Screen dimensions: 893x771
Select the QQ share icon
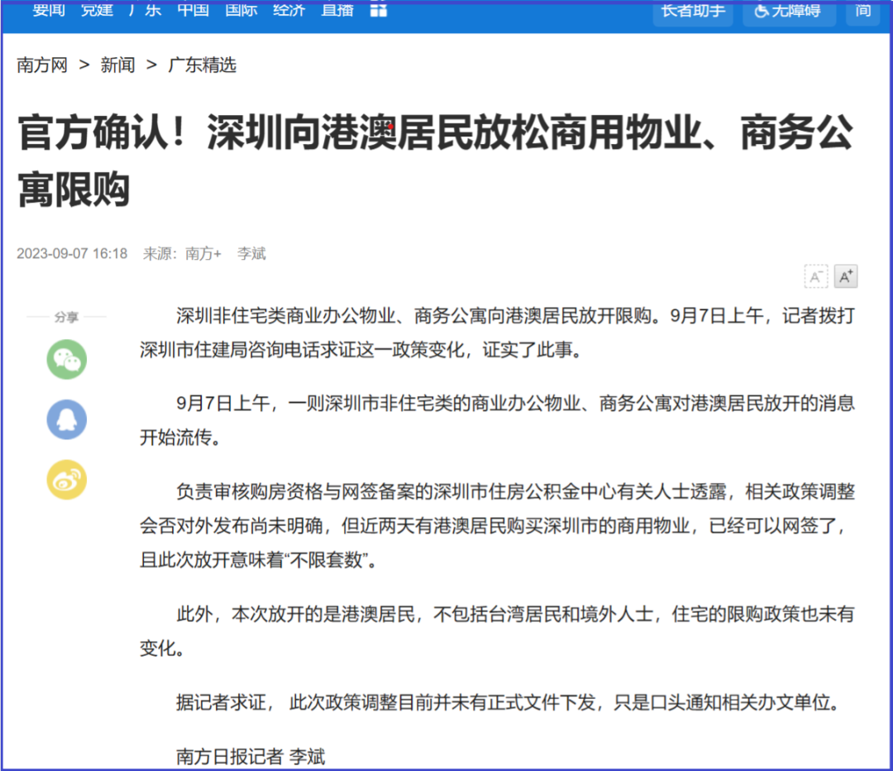click(66, 419)
